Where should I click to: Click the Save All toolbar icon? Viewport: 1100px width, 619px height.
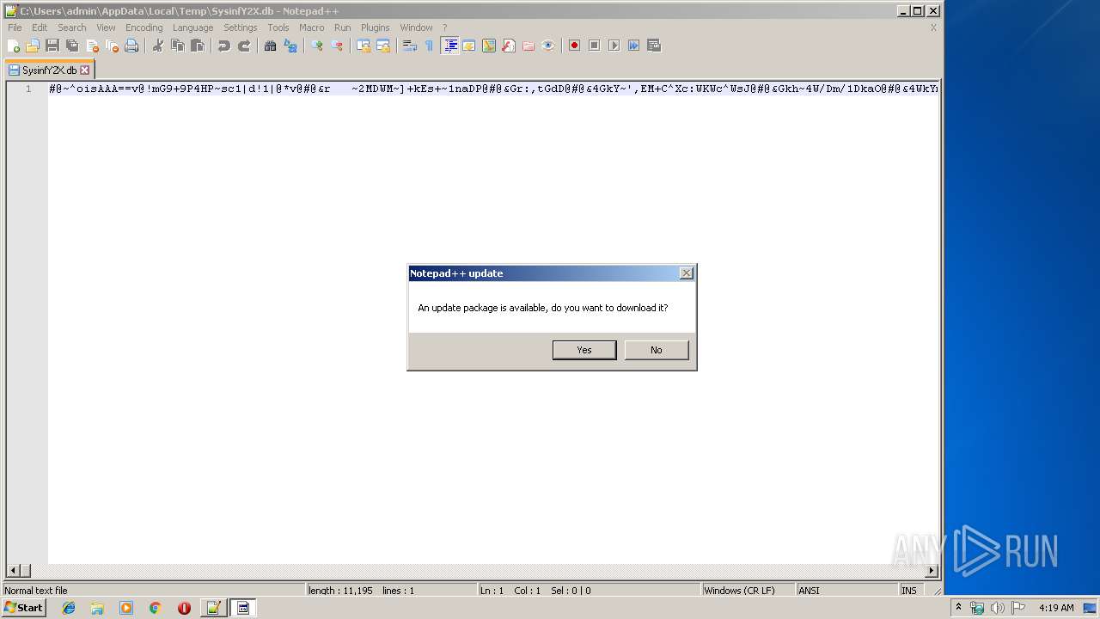[72, 46]
